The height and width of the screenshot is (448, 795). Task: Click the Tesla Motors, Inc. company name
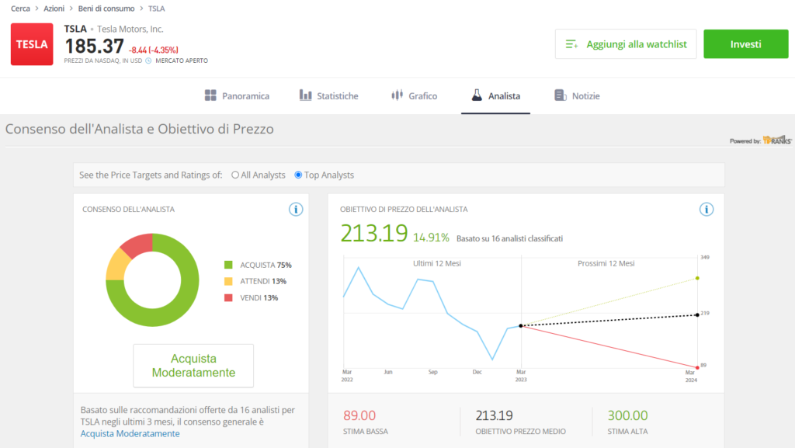pos(130,30)
